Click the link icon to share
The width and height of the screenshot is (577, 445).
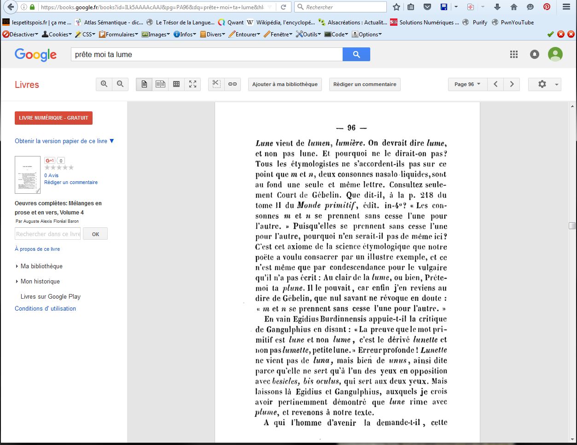[233, 84]
